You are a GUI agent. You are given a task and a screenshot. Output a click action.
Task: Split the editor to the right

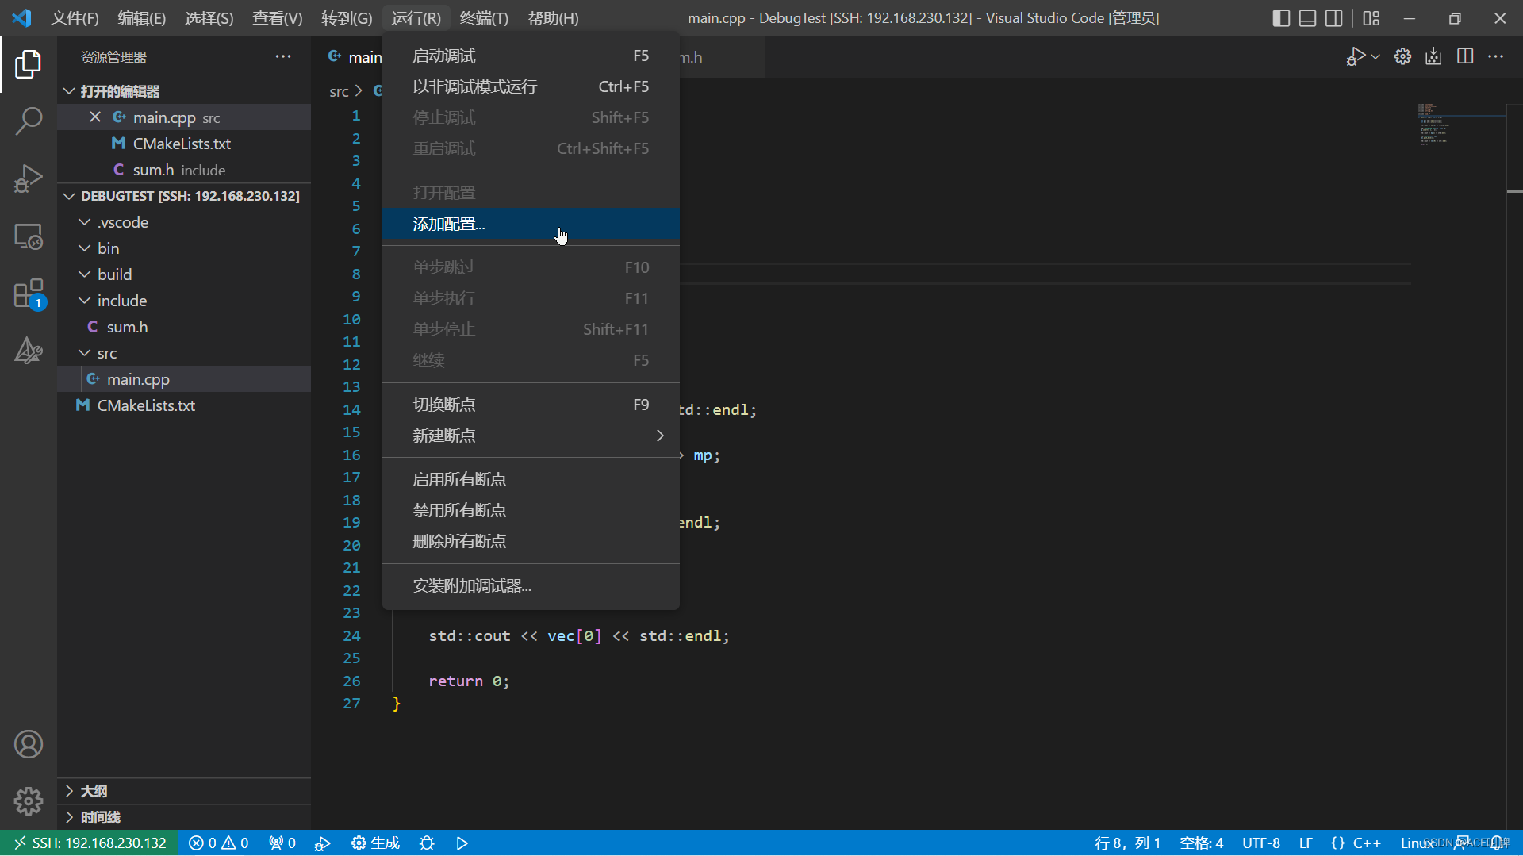1465,56
